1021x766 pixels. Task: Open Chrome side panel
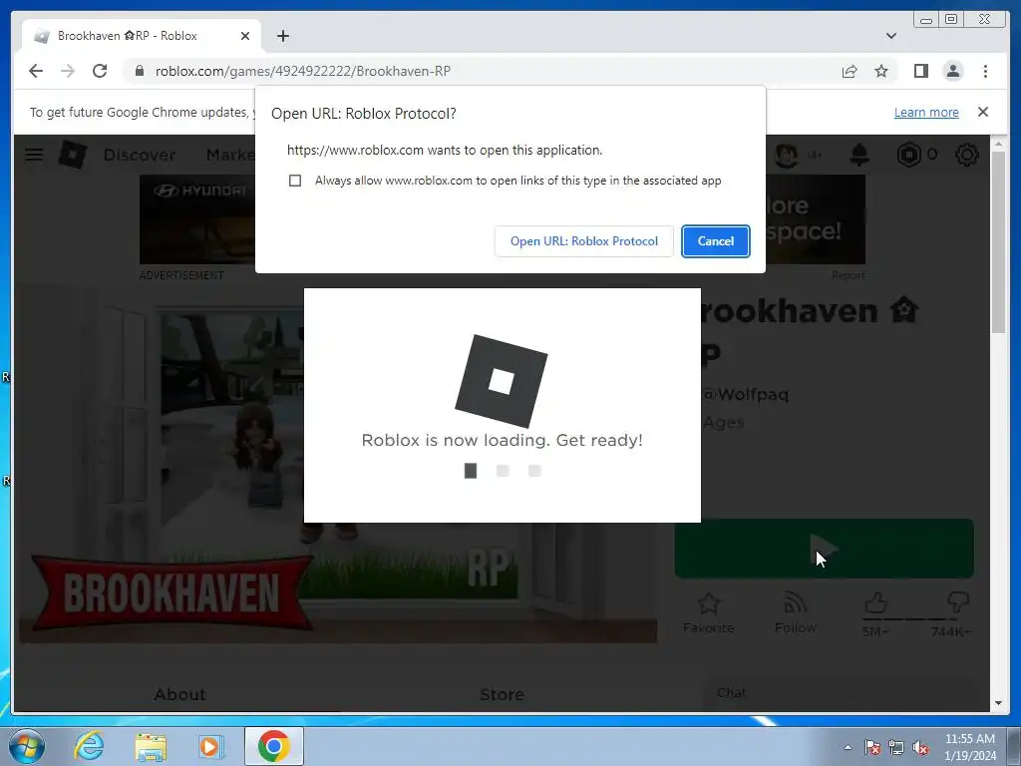tap(920, 71)
